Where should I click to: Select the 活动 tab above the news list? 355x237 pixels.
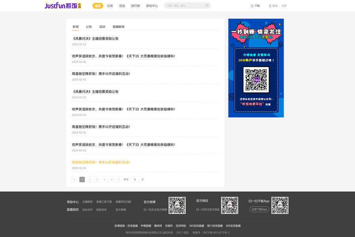coord(102,26)
